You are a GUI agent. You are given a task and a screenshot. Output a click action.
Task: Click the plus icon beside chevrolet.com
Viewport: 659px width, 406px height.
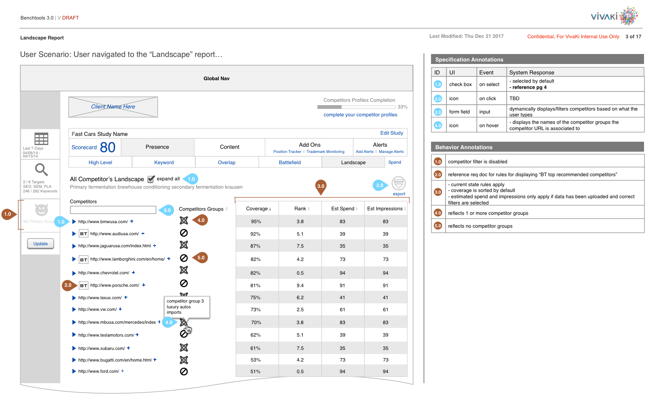click(x=134, y=273)
